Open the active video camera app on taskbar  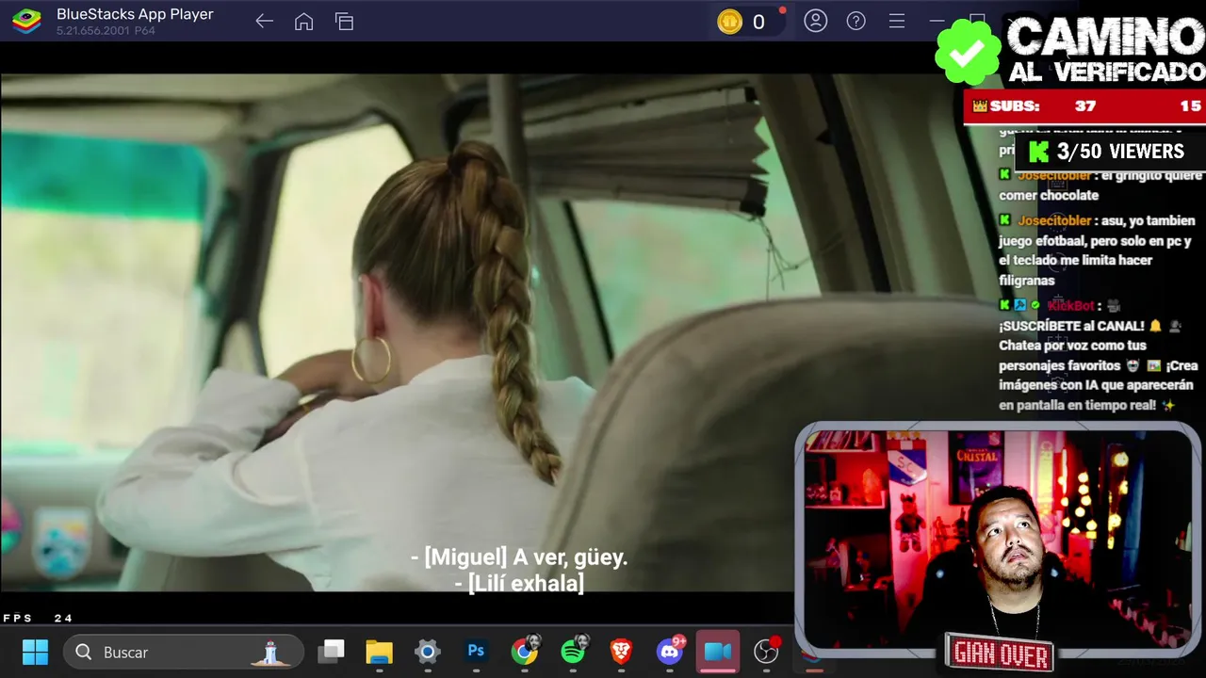[718, 652]
